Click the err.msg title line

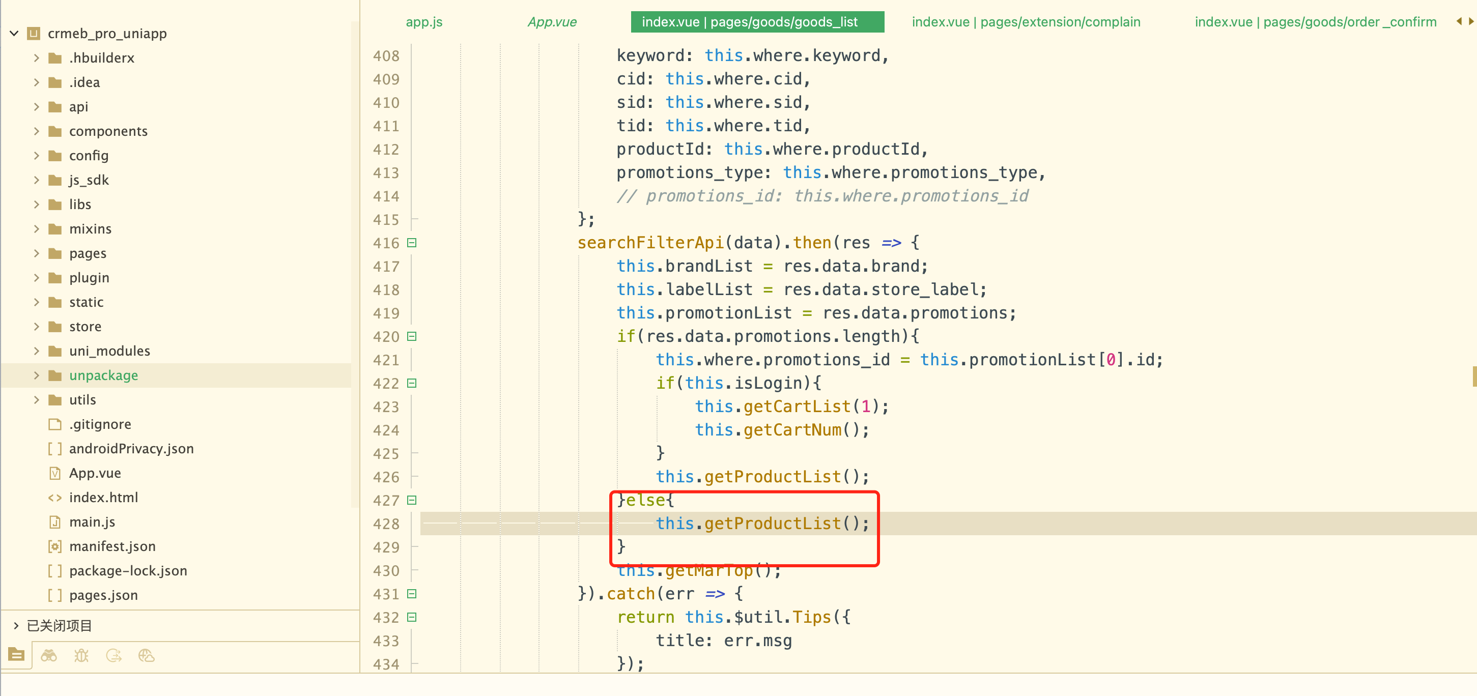coord(724,641)
